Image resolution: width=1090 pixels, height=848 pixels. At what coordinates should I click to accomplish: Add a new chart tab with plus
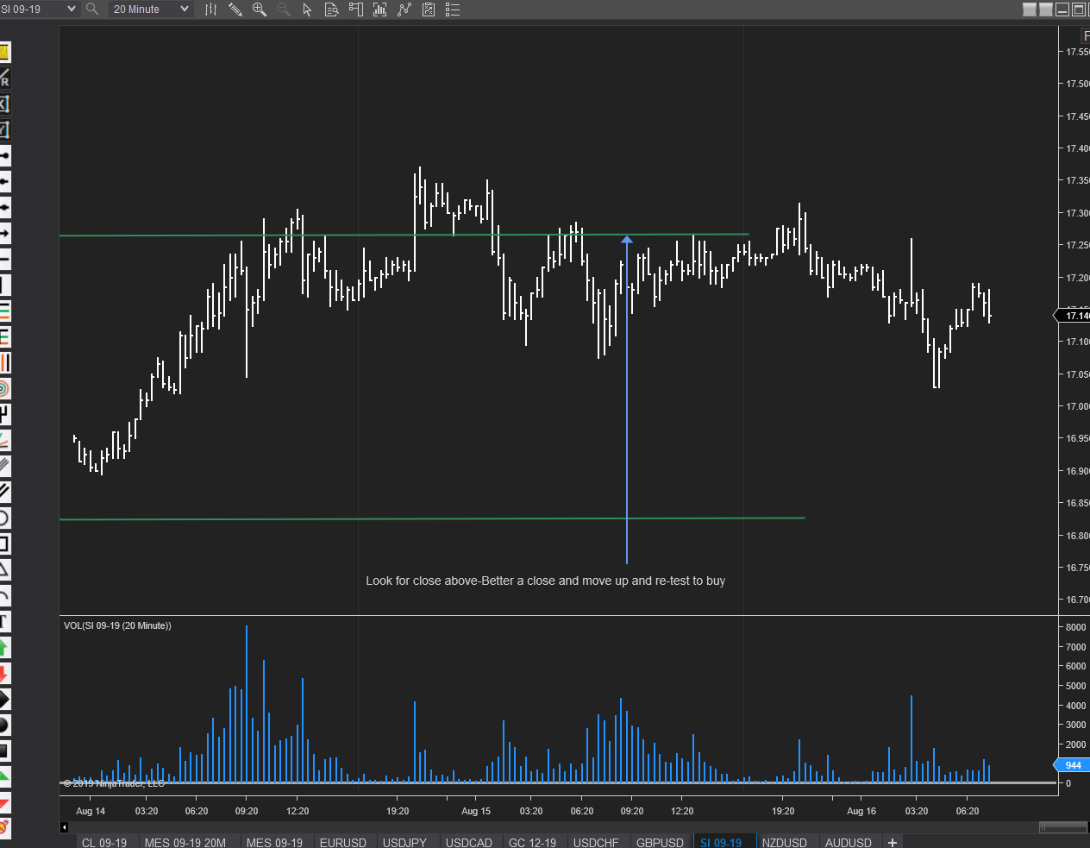[893, 842]
